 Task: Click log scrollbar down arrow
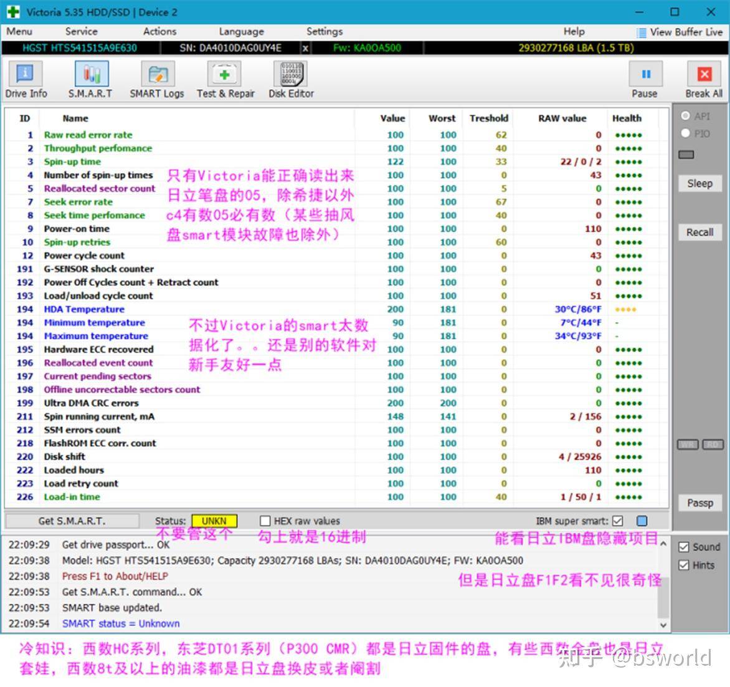tap(663, 625)
